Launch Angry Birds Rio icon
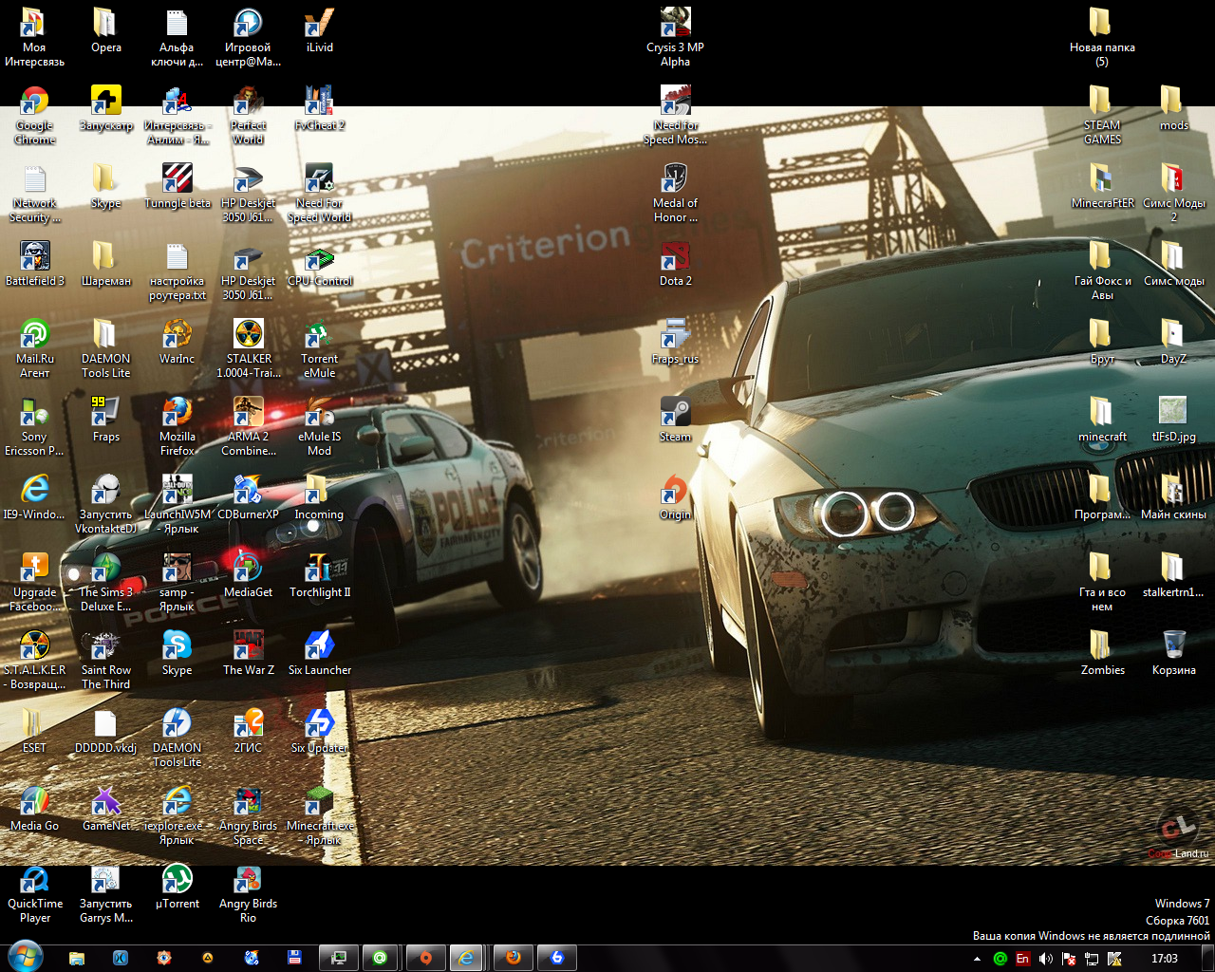The width and height of the screenshot is (1215, 972). point(249,879)
